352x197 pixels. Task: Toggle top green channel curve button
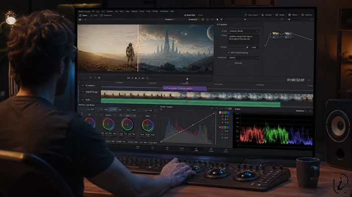[x=225, y=113]
